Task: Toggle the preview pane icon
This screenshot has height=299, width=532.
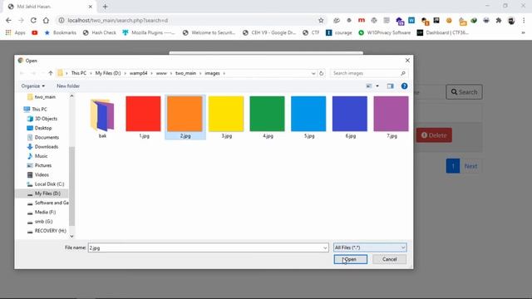Action: coord(390,86)
